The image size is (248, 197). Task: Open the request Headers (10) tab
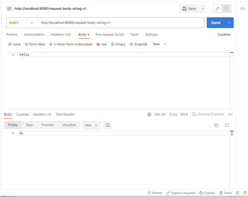[x=61, y=35]
